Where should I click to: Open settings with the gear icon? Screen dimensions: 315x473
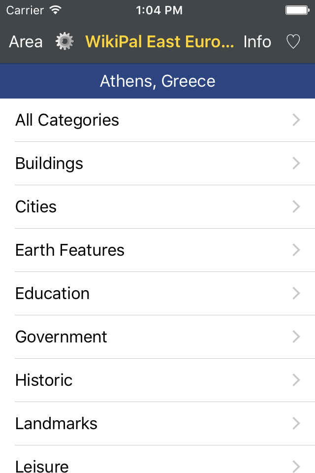[x=64, y=41]
